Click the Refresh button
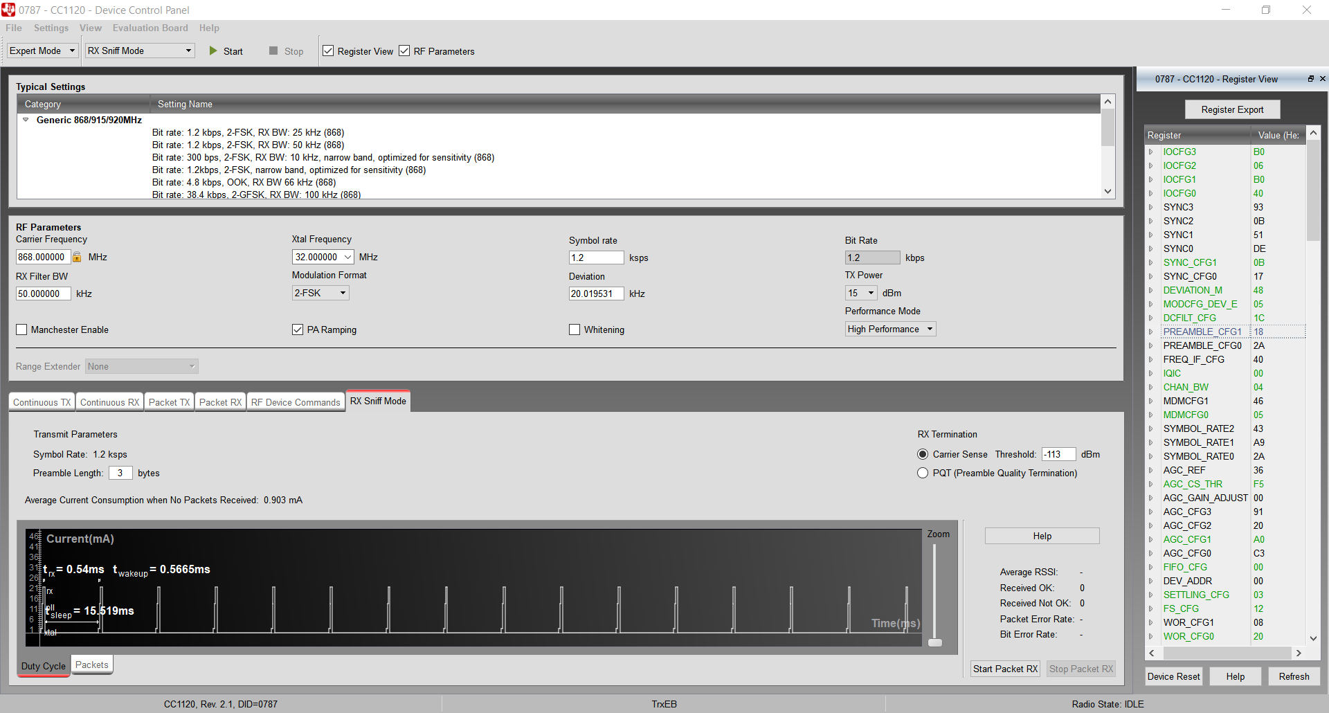Viewport: 1329px width, 713px height. pos(1294,676)
